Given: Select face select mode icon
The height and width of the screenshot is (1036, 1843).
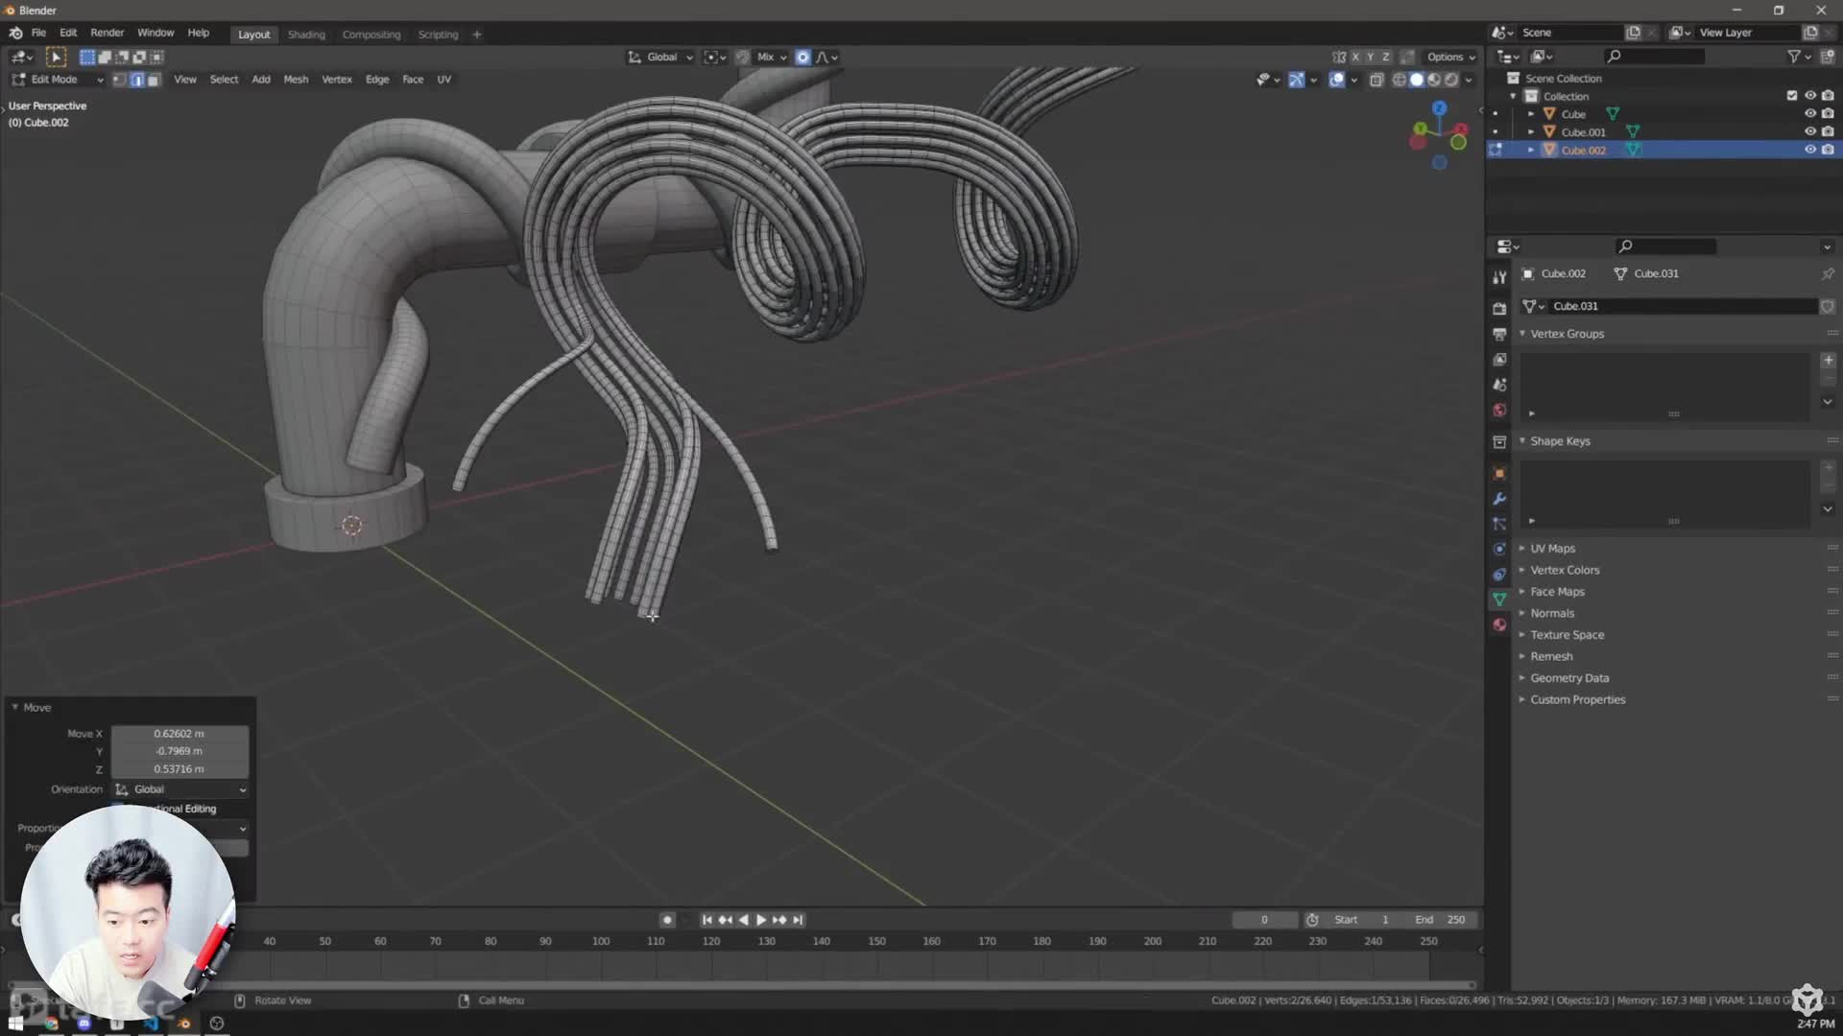Looking at the screenshot, I should (154, 80).
